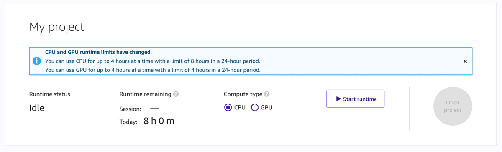Dismiss the runtime limits notification banner
Screen dimensions: 502x152
pyautogui.click(x=465, y=61)
